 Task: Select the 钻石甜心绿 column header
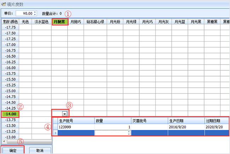pos(95,22)
